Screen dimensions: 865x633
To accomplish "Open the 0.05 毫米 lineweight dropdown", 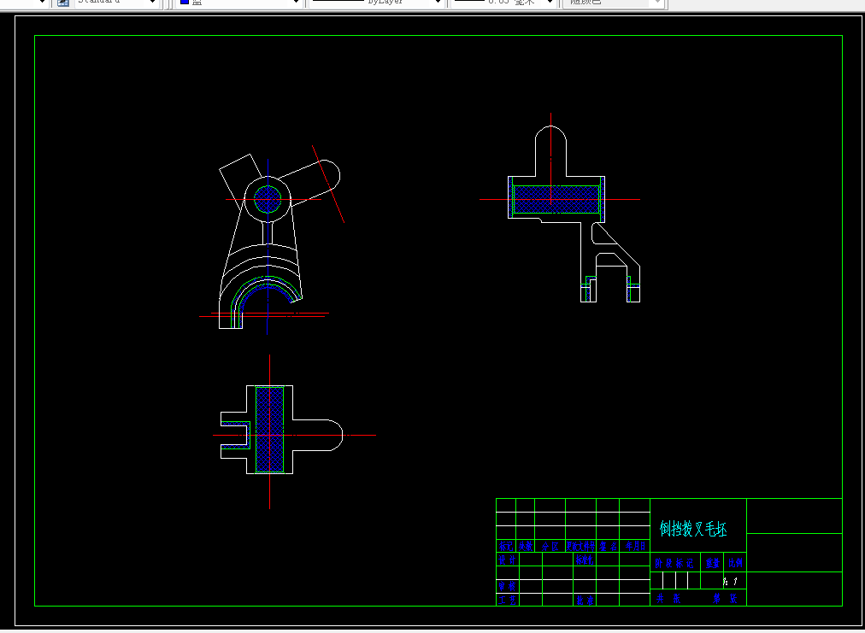I will tap(550, 3).
